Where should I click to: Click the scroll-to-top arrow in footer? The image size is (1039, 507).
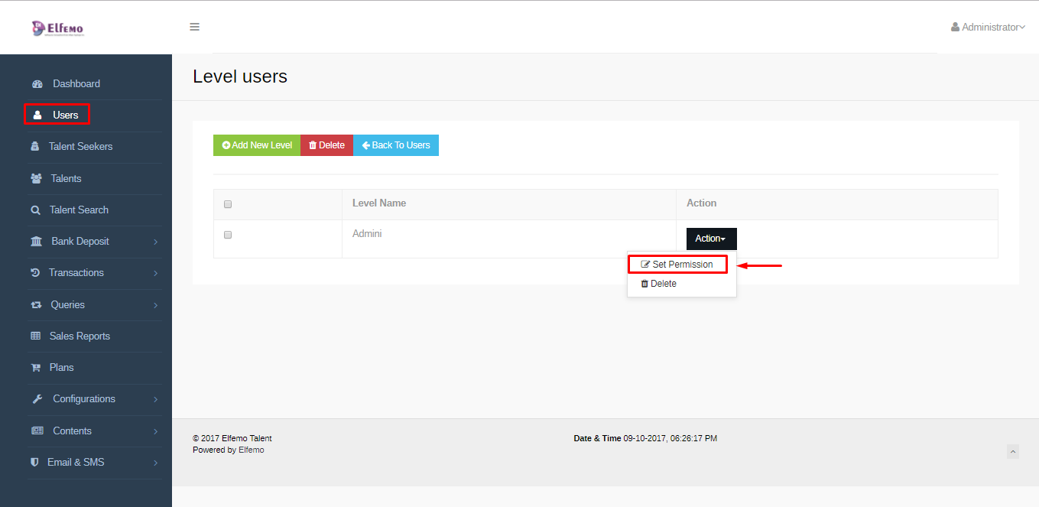pyautogui.click(x=1013, y=452)
